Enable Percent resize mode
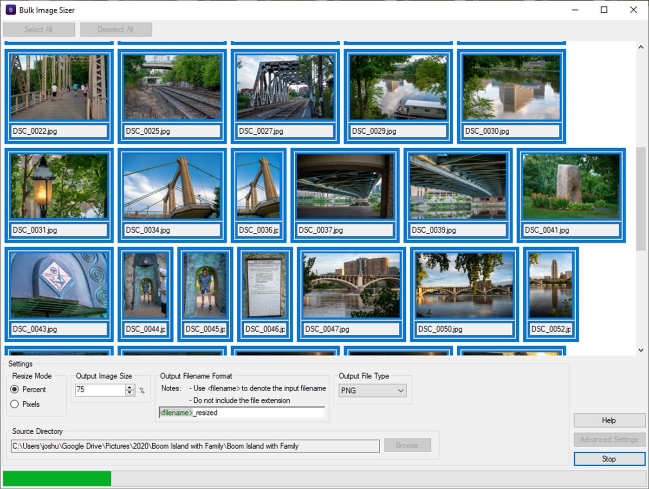This screenshot has width=649, height=489. [15, 389]
